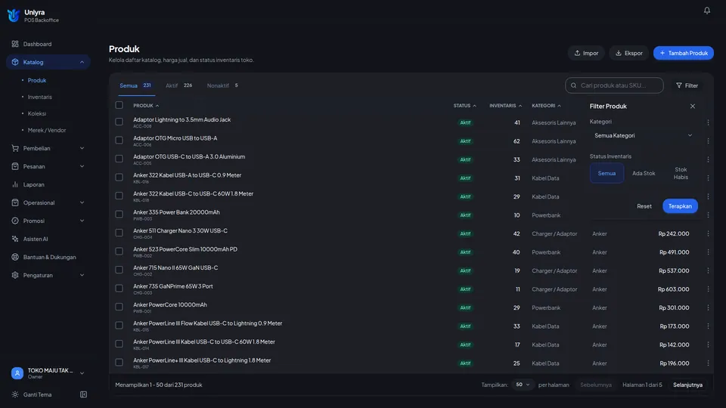
Task: Select Ada Stok inventory status
Action: click(x=644, y=174)
